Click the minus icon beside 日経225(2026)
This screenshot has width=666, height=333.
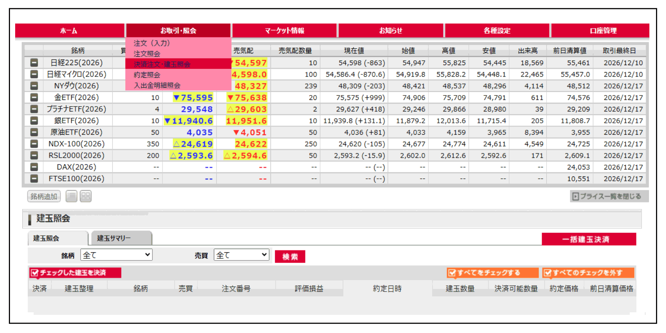(x=34, y=63)
